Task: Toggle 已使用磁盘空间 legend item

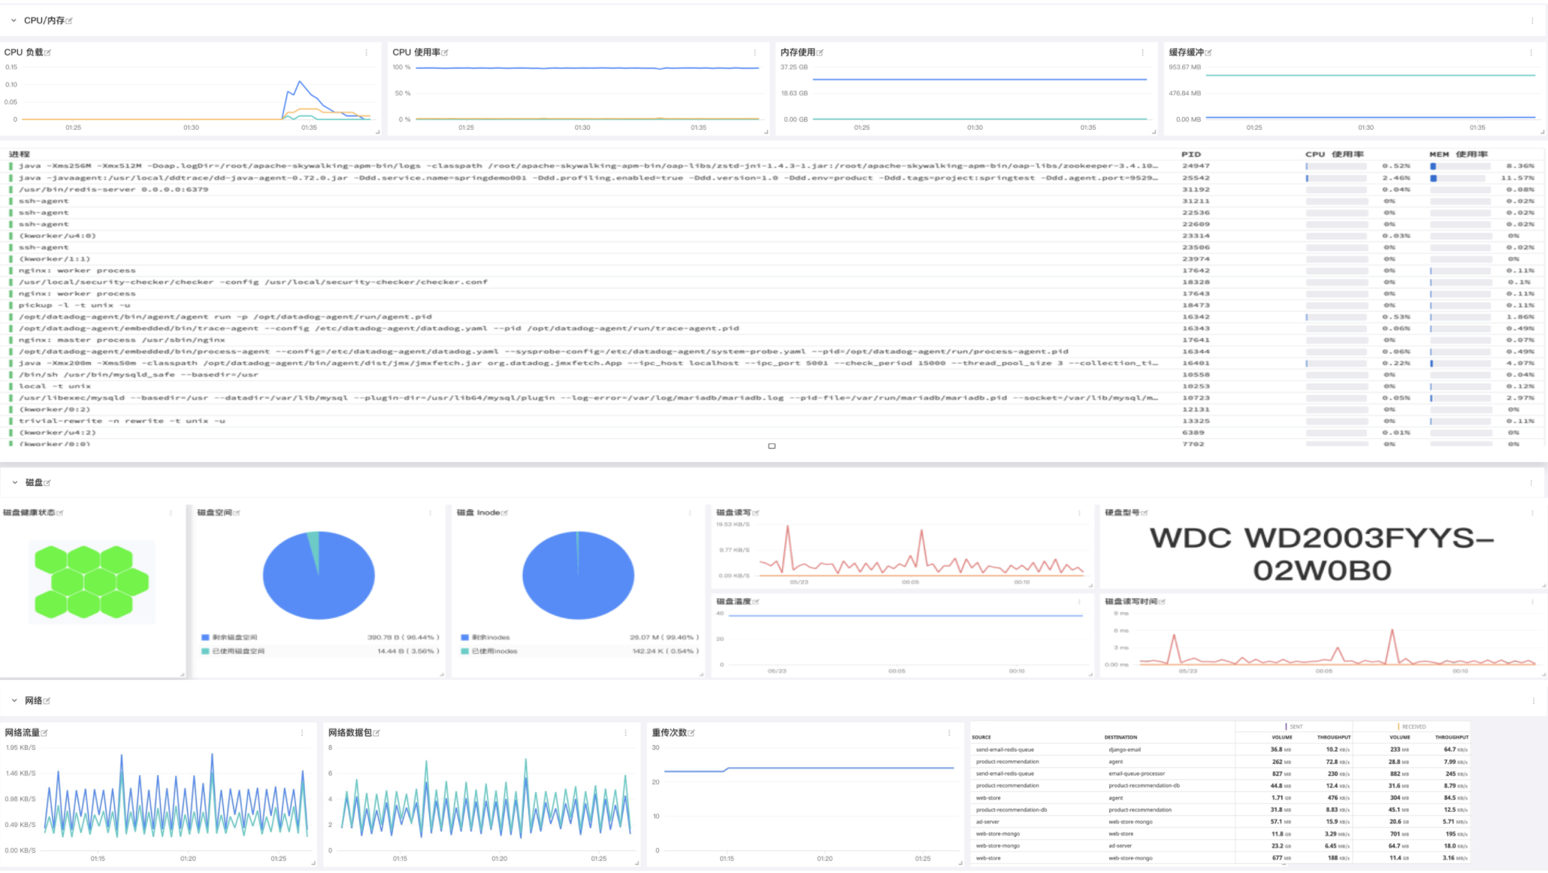Action: click(237, 651)
